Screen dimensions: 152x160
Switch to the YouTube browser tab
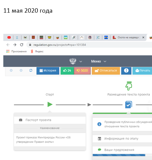9,38
